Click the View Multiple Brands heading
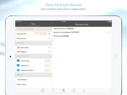Image resolution: width=127 pixels, height=95 pixels. coord(63,5)
